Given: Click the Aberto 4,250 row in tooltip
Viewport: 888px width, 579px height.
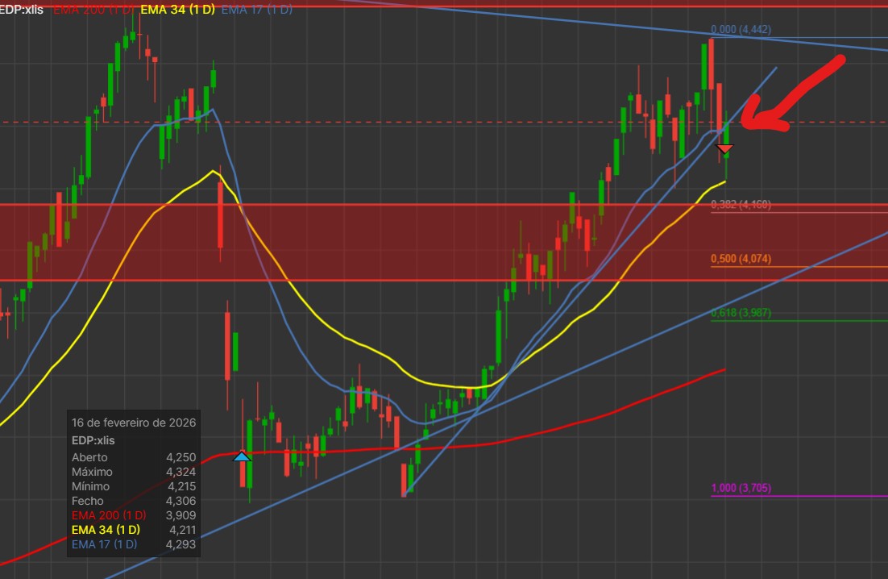Looking at the screenshot, I should (134, 457).
